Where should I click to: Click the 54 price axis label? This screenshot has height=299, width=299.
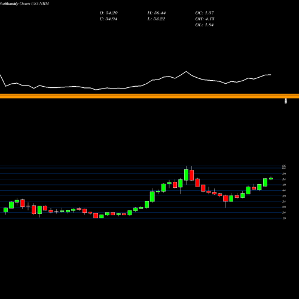(x=284, y=179)
